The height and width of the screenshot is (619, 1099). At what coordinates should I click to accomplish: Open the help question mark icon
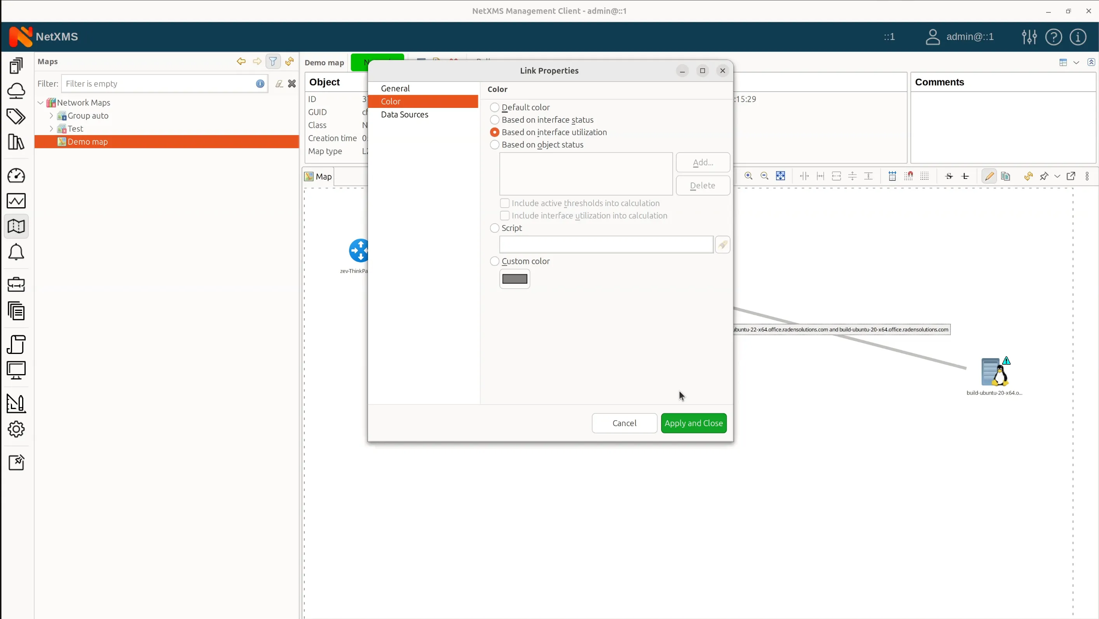[x=1054, y=36]
